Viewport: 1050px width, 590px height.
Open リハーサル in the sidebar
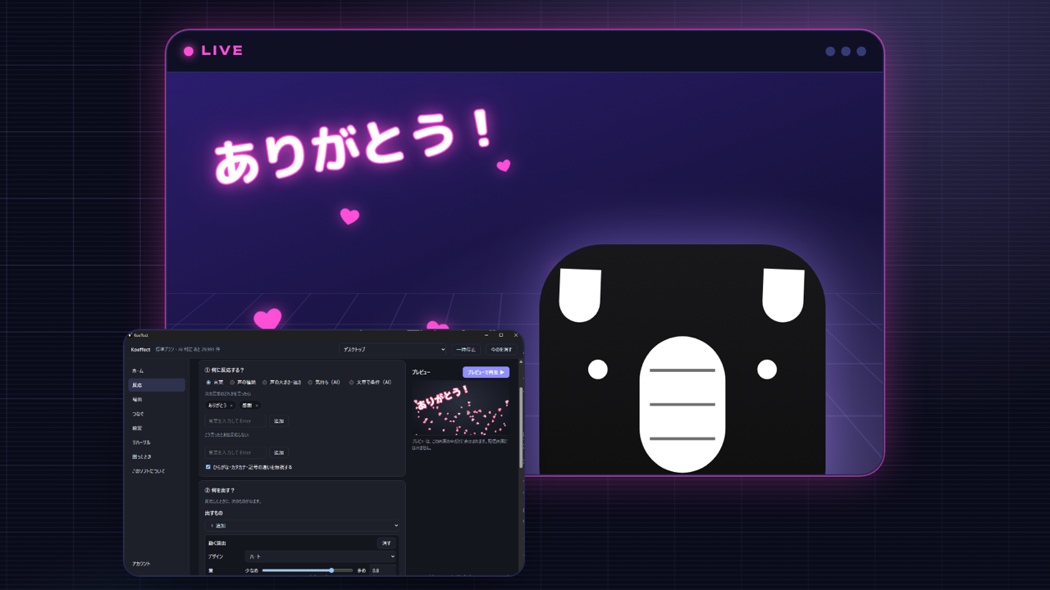click(x=156, y=442)
